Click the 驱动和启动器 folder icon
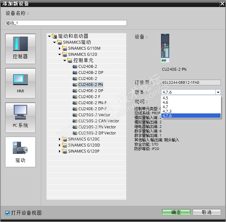226x222 pixels. coord(54,36)
